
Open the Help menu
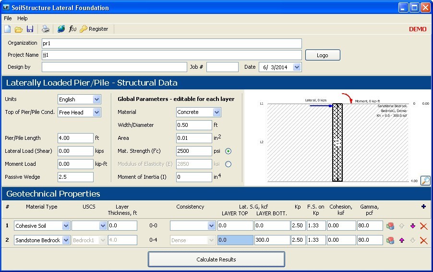pos(23,18)
